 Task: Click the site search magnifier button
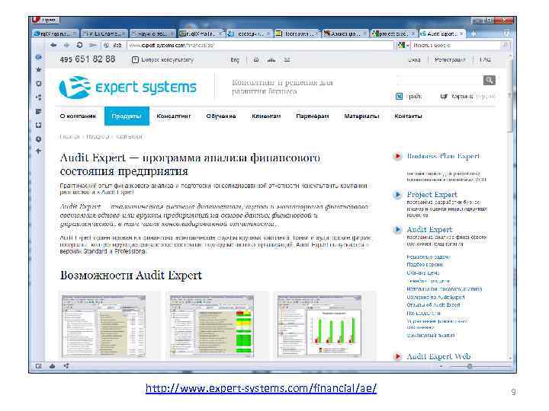tap(489, 81)
